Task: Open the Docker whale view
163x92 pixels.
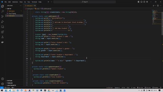Action: point(3,42)
